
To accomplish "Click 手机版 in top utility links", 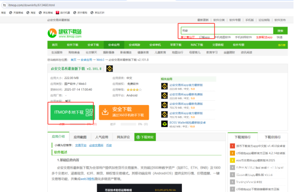I will [x=249, y=20].
